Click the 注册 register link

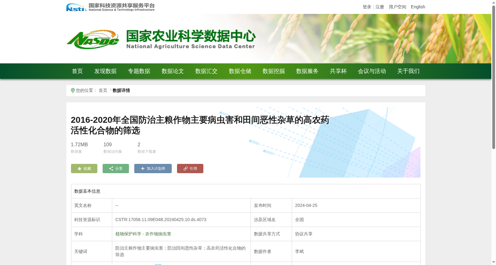point(380,7)
